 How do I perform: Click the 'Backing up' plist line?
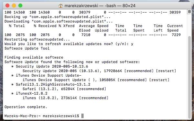pos(57,17)
